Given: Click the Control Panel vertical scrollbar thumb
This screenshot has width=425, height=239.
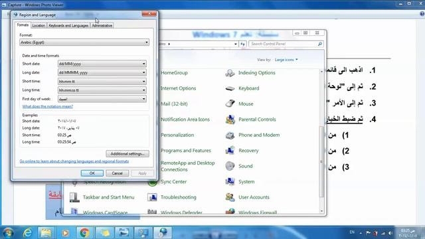Looking at the screenshot, I should pos(321,161).
